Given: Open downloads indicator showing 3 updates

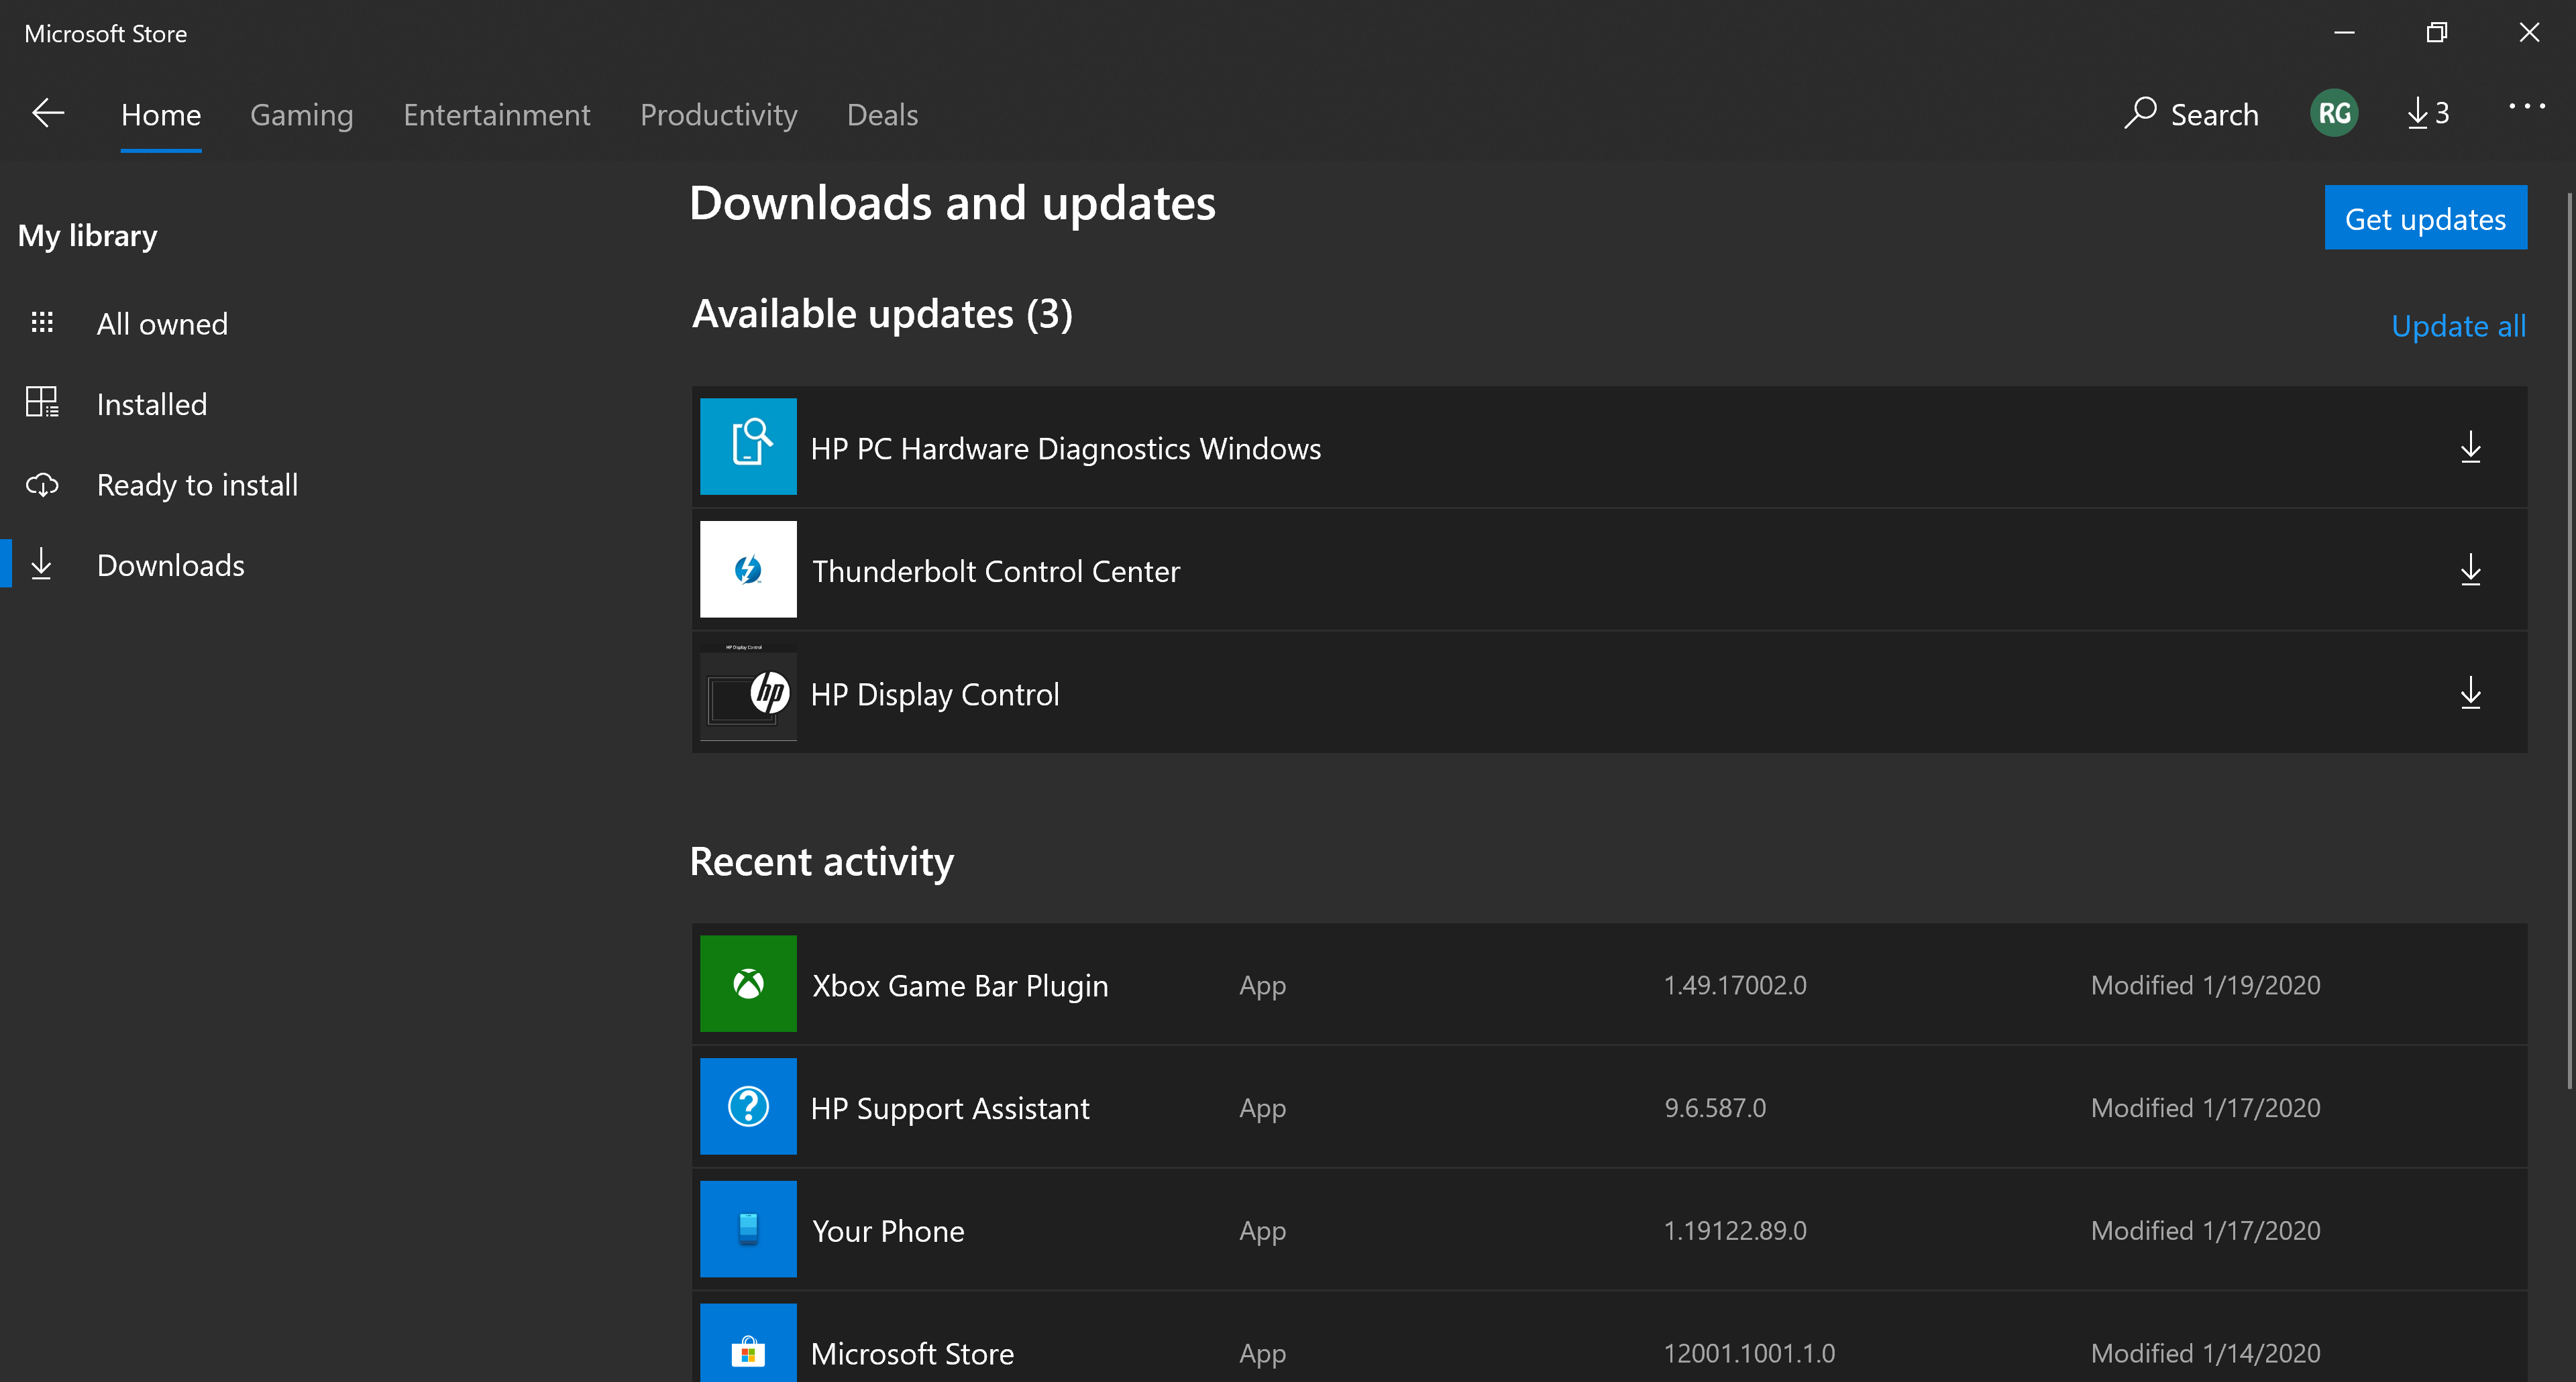Looking at the screenshot, I should [x=2428, y=113].
